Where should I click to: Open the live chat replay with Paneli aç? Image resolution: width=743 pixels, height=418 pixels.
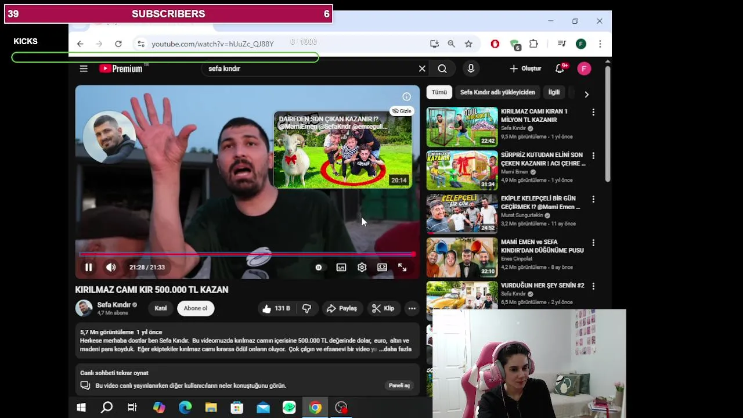pos(399,385)
